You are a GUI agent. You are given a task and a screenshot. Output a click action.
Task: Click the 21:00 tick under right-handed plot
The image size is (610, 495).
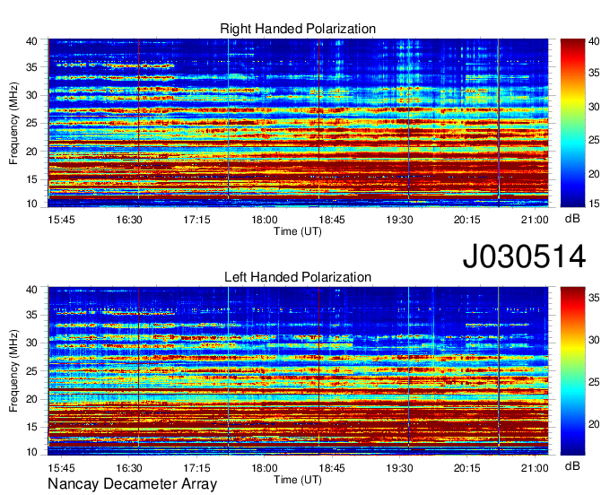535,220
